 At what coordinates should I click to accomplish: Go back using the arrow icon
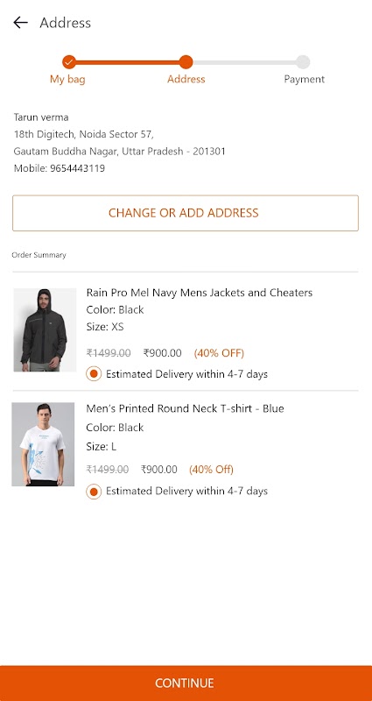[x=20, y=23]
